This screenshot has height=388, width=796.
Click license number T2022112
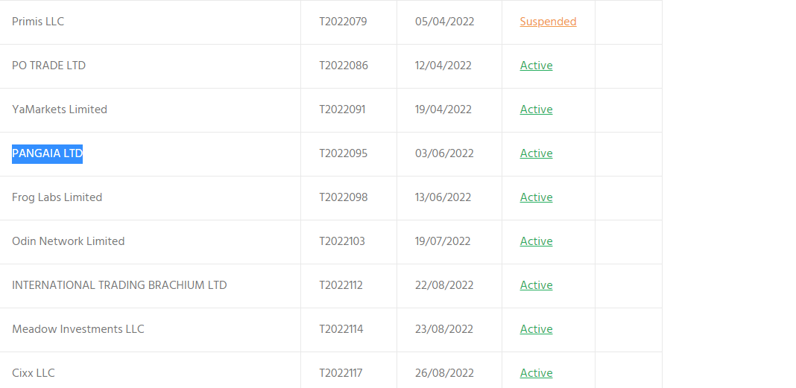341,285
